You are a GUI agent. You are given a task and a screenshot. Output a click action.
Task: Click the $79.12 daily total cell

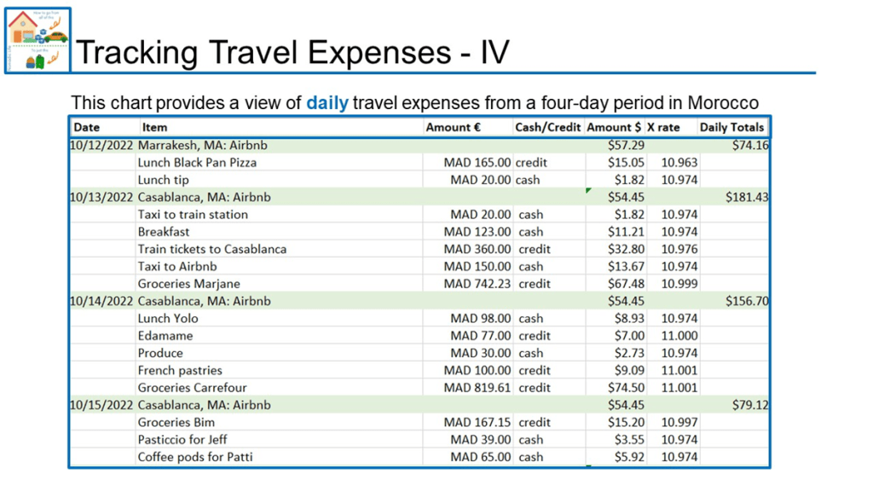[x=750, y=405]
